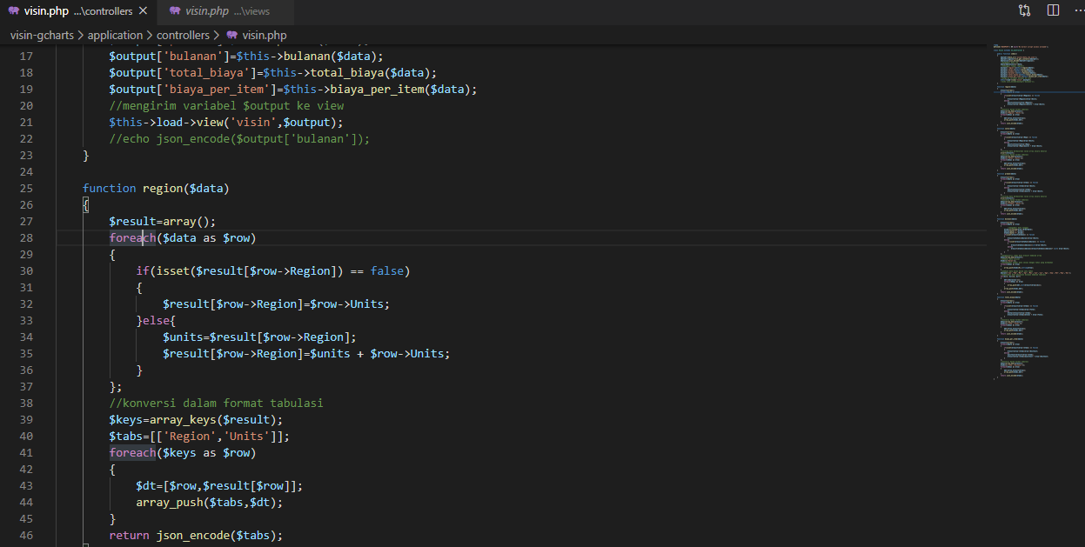Click line number 38 in gutter
Image resolution: width=1085 pixels, height=547 pixels.
click(x=25, y=403)
